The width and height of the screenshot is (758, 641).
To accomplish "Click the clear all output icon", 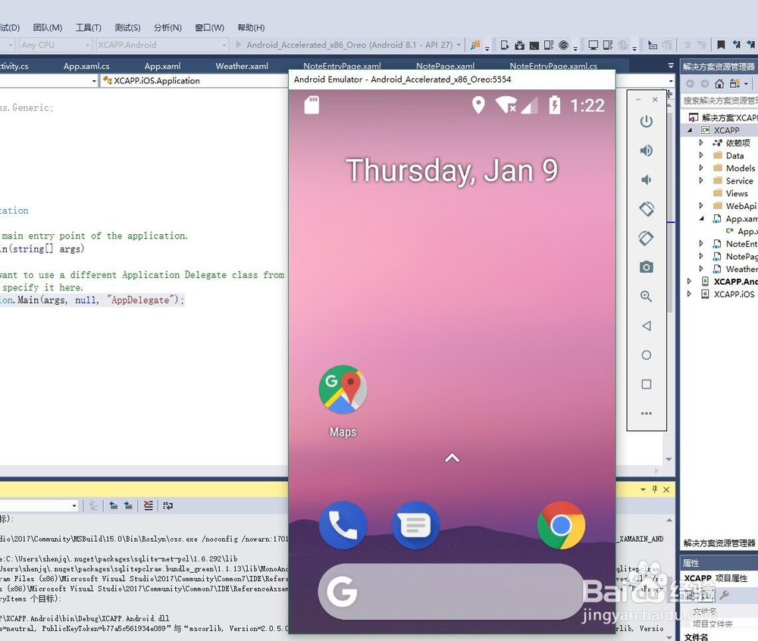I will [148, 505].
